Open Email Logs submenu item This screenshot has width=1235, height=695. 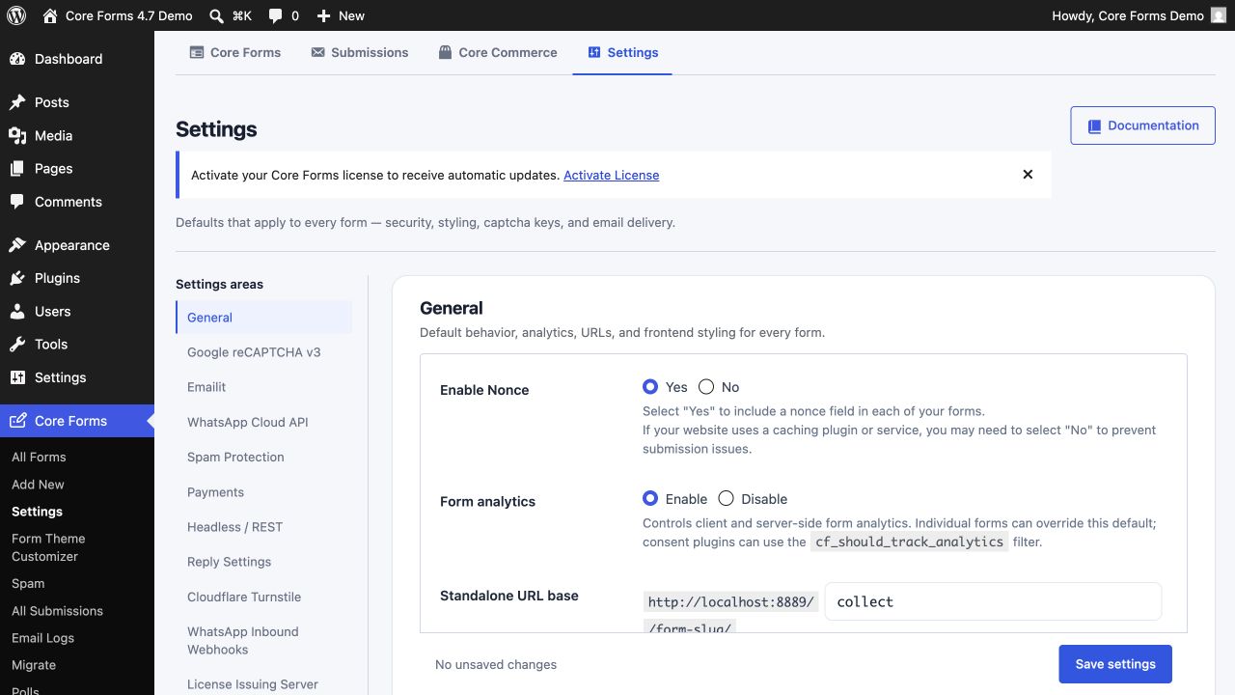pyautogui.click(x=77, y=638)
